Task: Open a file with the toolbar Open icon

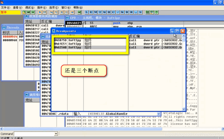Action: point(24,12)
